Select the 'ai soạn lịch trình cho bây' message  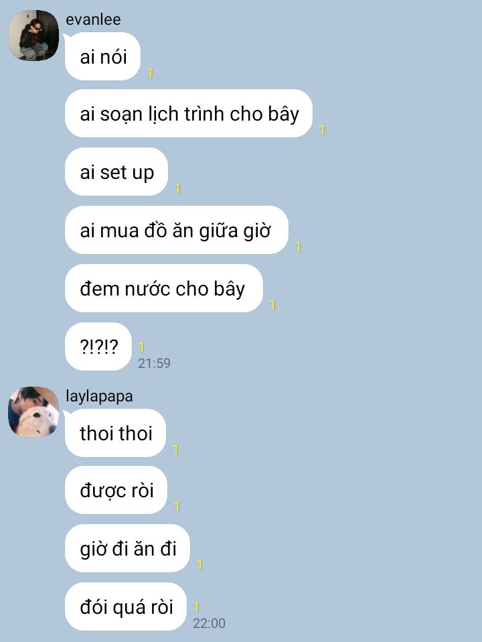click(189, 113)
